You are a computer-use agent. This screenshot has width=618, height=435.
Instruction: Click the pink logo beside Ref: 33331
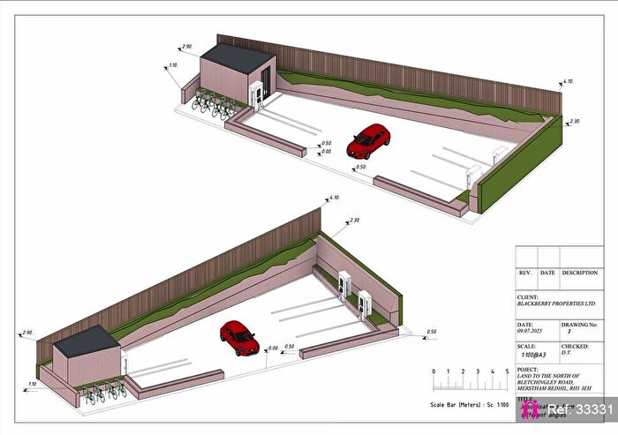click(x=531, y=409)
